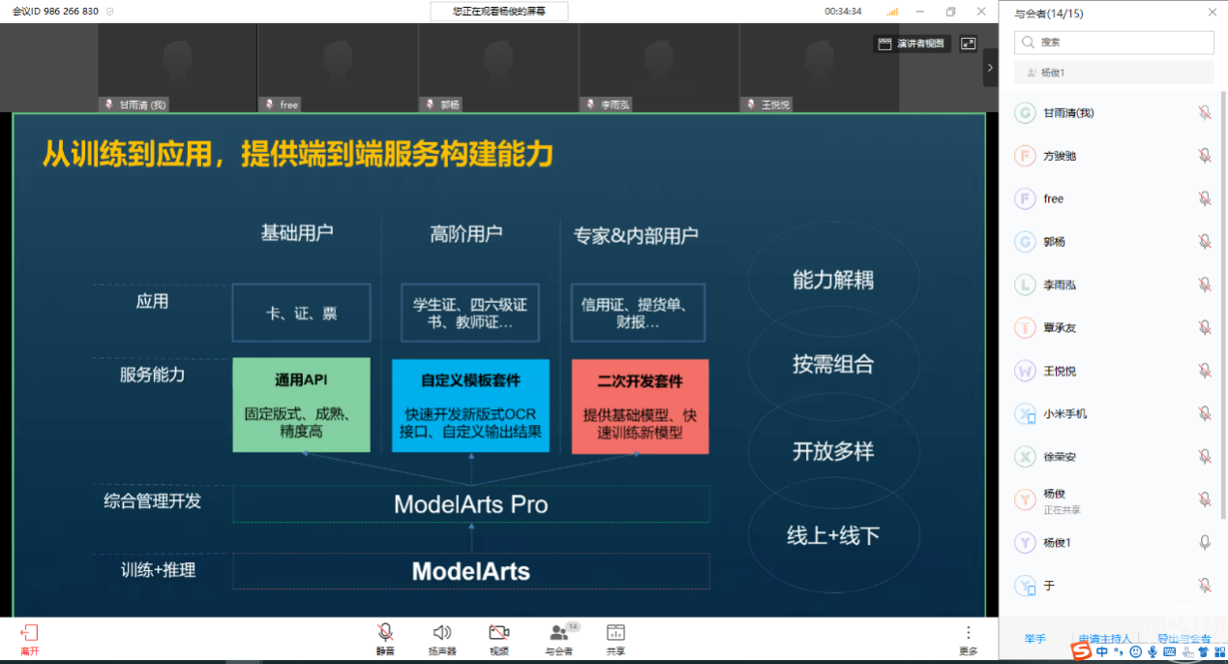Click the avatar of 方骏驰
Image resolution: width=1228 pixels, height=664 pixels.
point(1025,156)
